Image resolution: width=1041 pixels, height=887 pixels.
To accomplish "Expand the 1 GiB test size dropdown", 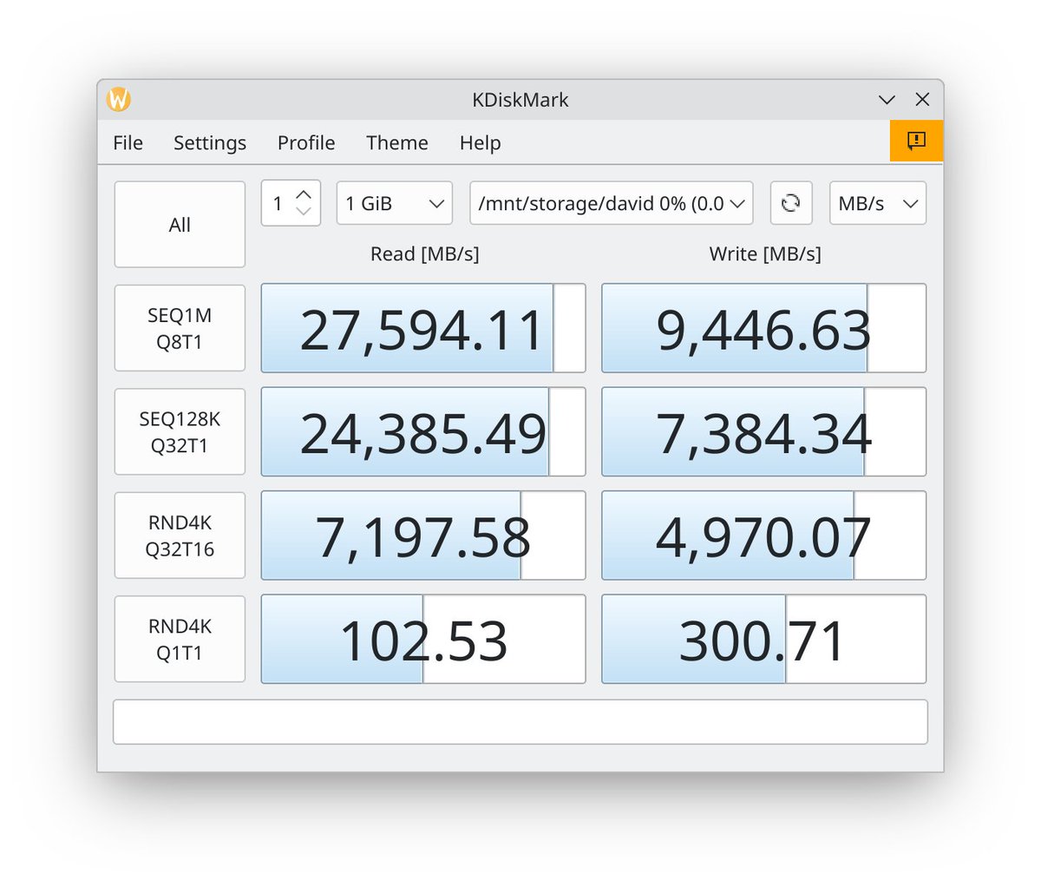I will 395,203.
